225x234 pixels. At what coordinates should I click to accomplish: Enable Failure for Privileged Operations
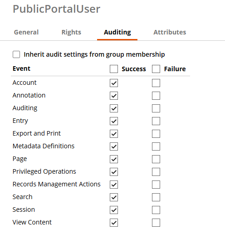156,172
